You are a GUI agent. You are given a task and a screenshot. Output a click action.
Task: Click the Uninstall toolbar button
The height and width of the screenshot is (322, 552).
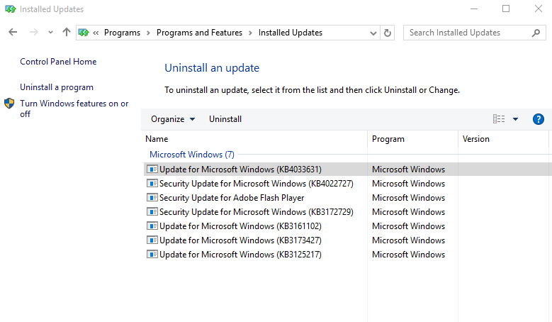[x=225, y=119]
